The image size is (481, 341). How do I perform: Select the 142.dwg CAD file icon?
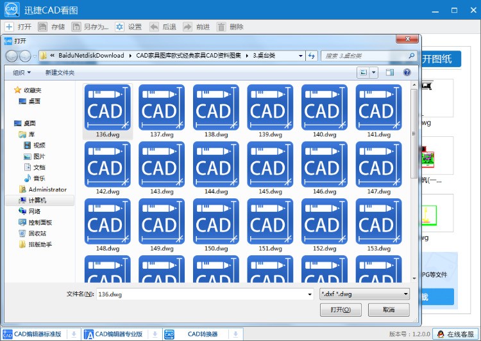point(108,164)
